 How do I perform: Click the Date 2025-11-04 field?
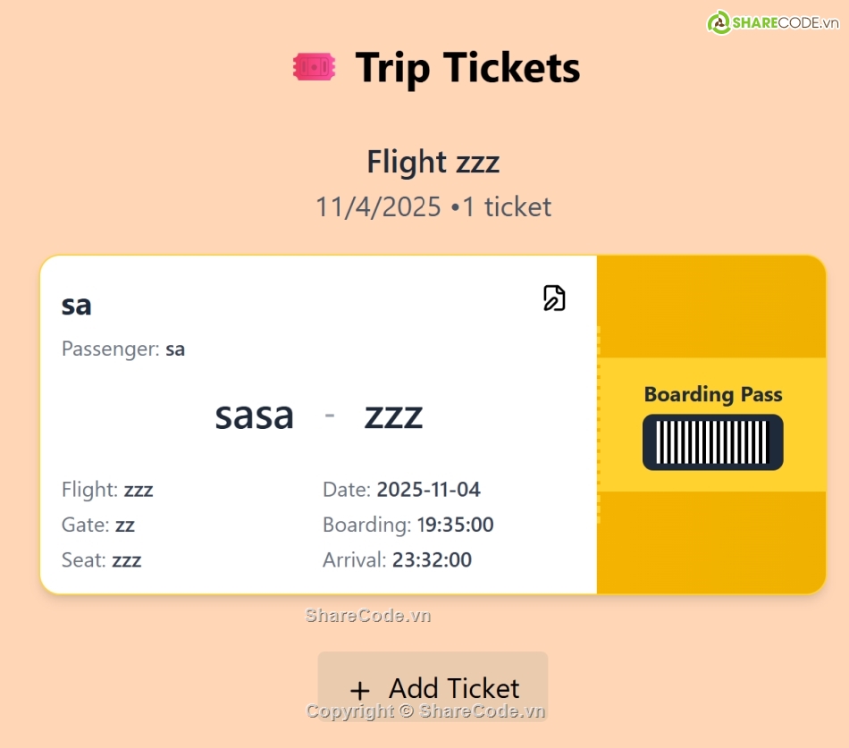click(x=401, y=490)
